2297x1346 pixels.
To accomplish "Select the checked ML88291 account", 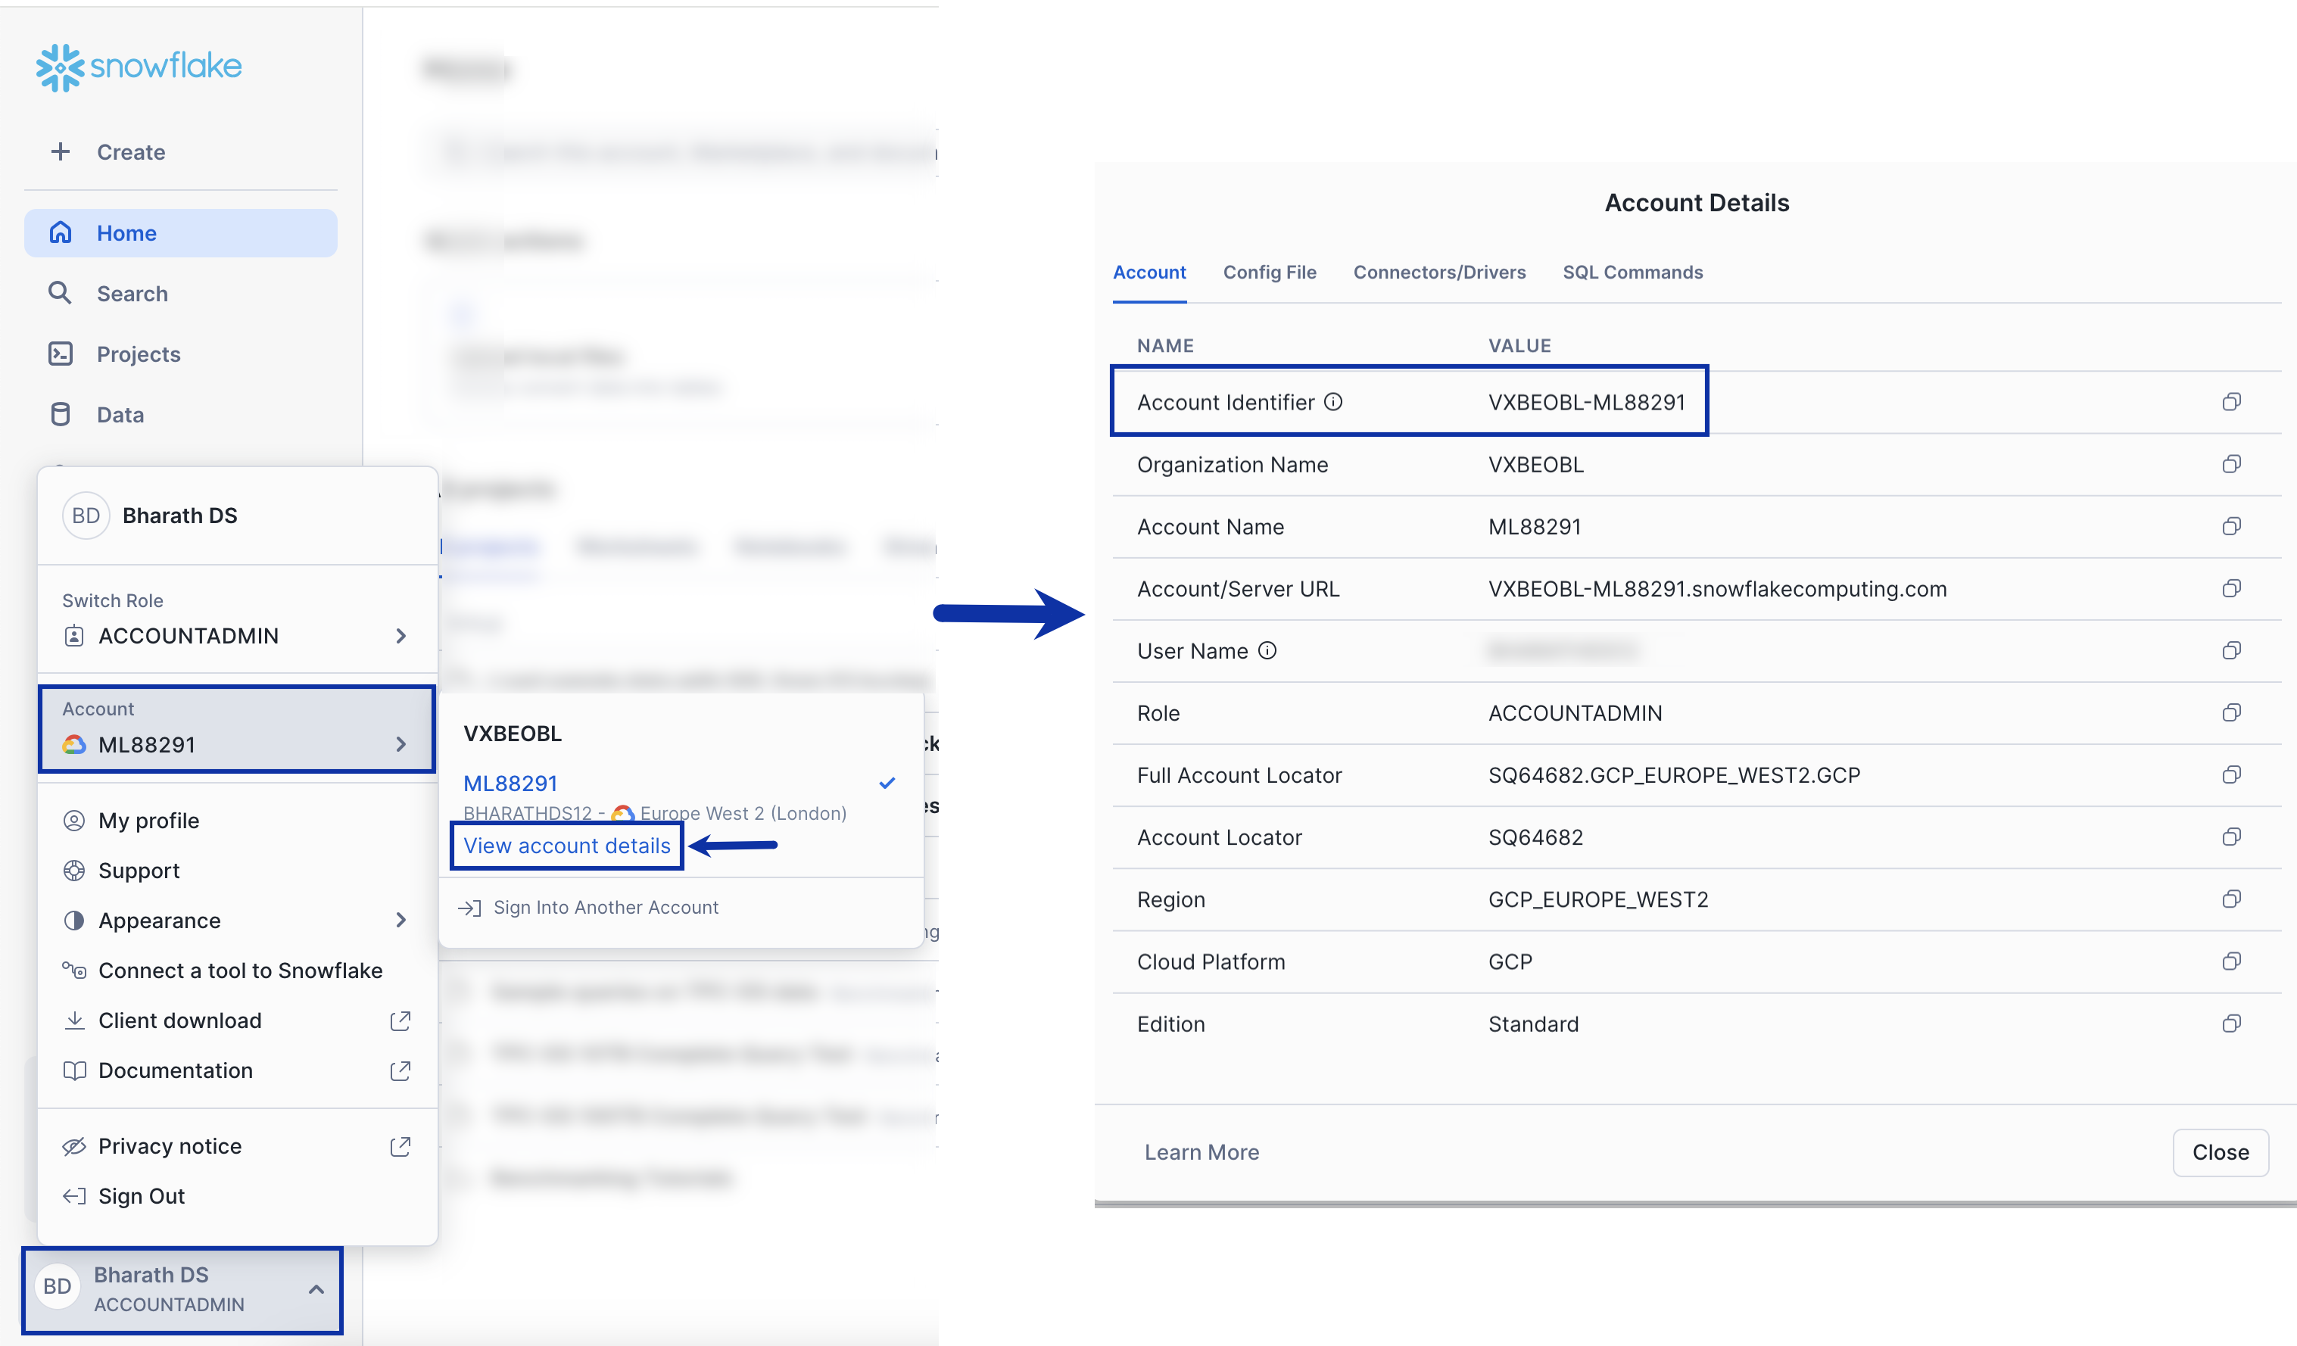I will point(510,783).
